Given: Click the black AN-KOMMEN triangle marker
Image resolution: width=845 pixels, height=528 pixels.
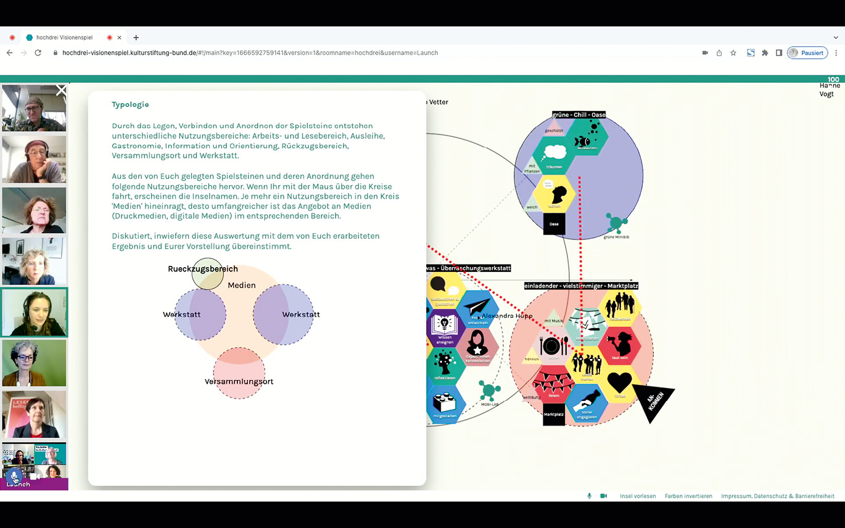Looking at the screenshot, I should point(651,403).
